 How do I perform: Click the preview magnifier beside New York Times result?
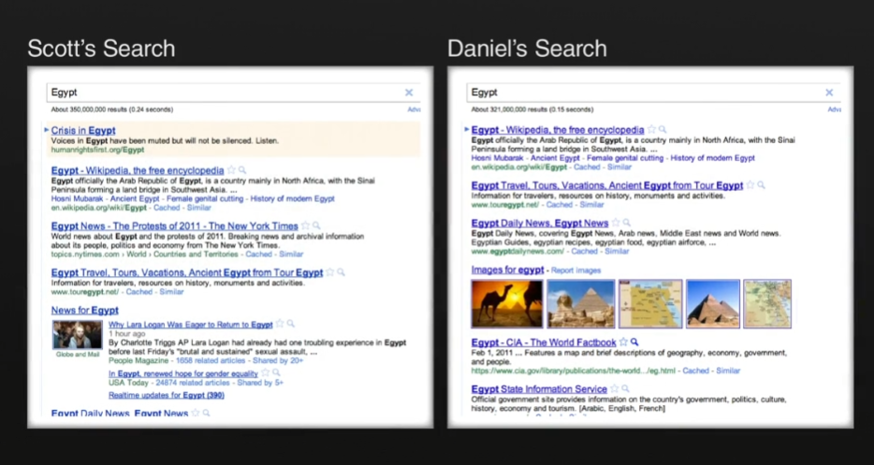(x=317, y=225)
